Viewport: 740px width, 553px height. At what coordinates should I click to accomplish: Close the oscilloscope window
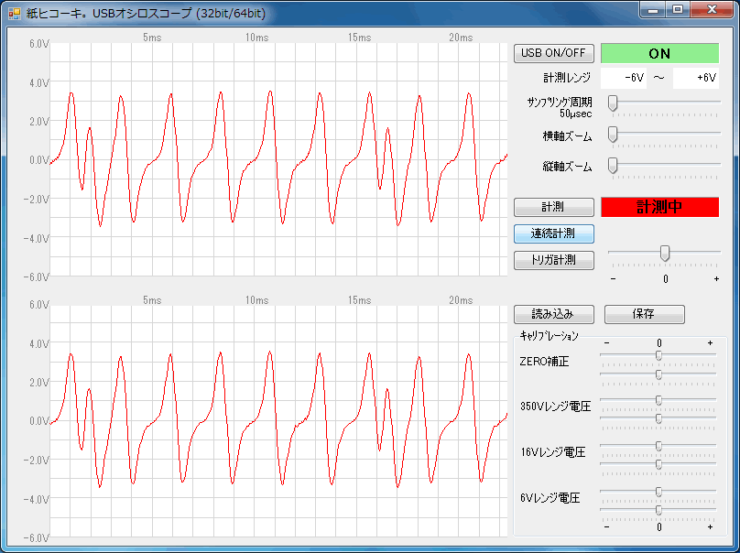coord(712,10)
